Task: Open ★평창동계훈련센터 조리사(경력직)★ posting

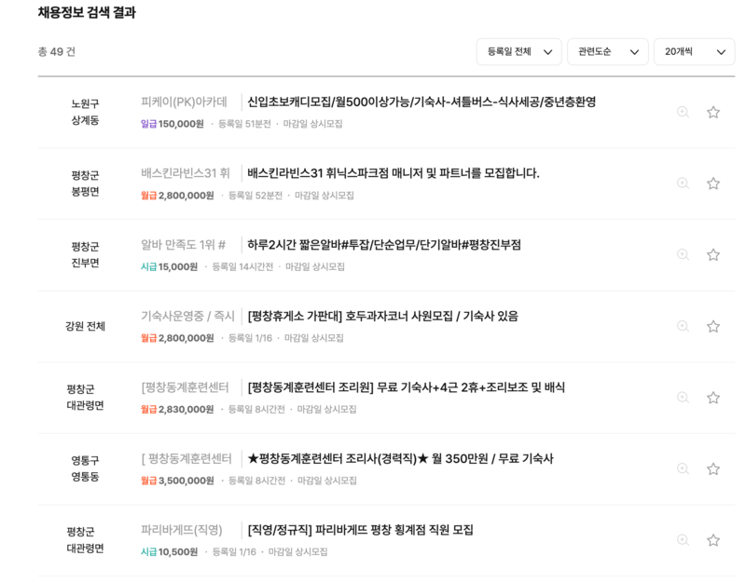Action: point(401,458)
